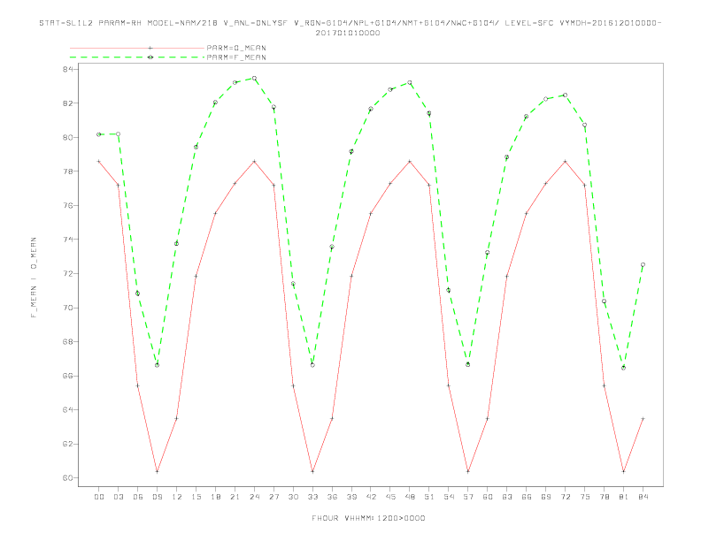701x541 pixels.
Task: Click x-axis tick label 63
Action: click(507, 497)
